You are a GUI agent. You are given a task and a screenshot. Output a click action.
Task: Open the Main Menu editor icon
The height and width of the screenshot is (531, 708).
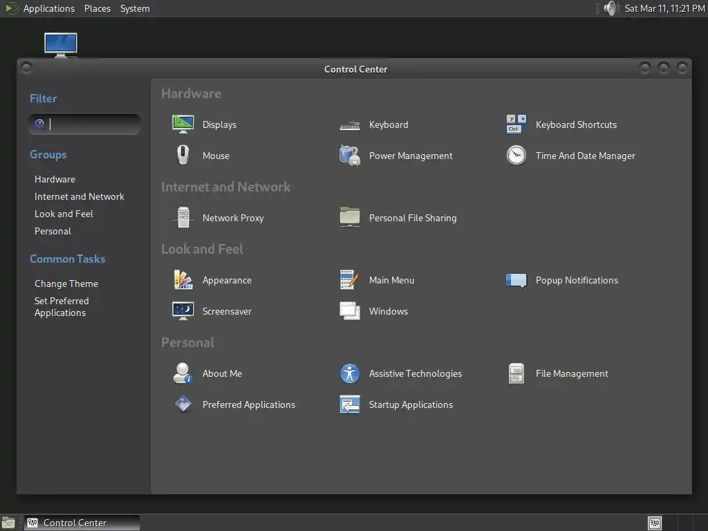coord(349,280)
